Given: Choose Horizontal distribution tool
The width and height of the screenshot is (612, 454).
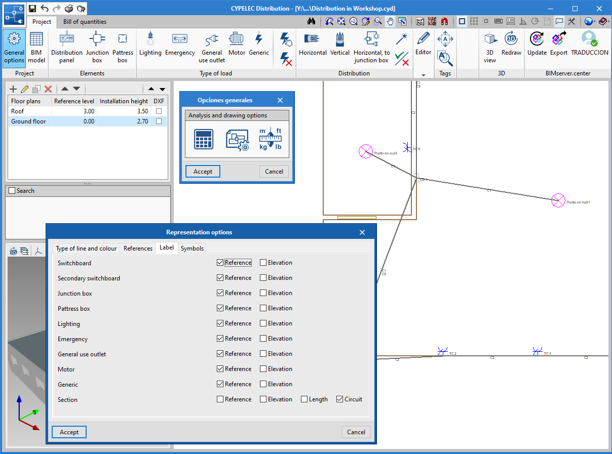Looking at the screenshot, I should click(x=313, y=44).
